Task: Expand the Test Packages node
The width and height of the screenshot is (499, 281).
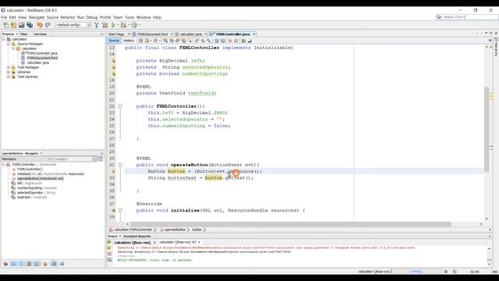Action: [x=9, y=67]
